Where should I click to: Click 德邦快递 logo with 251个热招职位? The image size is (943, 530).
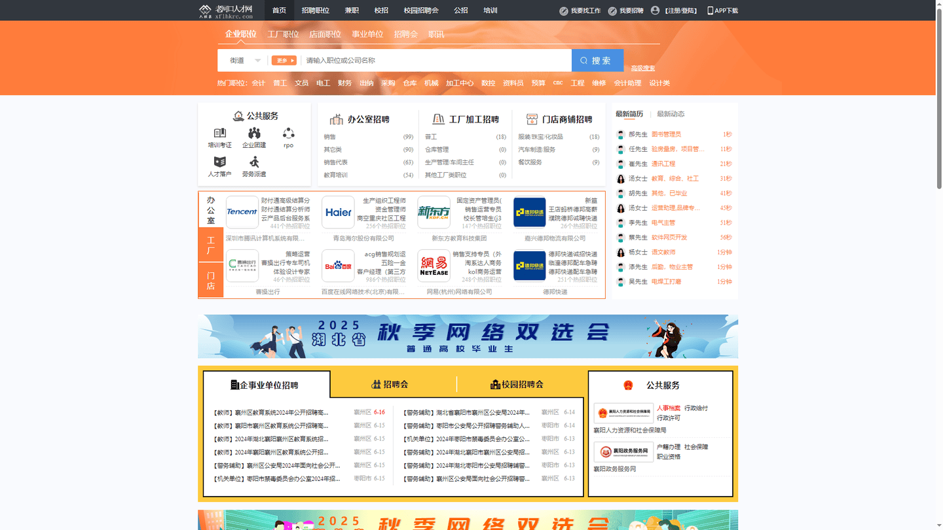pos(530,266)
